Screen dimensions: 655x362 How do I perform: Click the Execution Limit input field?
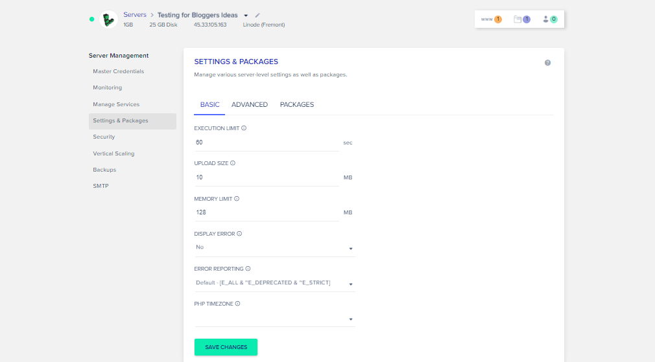(x=267, y=142)
